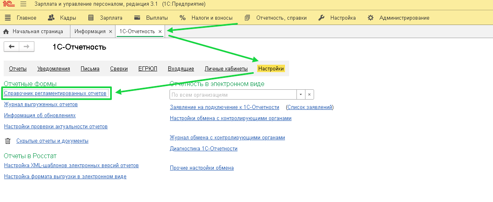The width and height of the screenshot is (493, 202).
Task: Open the Входящие tab
Action: pos(181,69)
